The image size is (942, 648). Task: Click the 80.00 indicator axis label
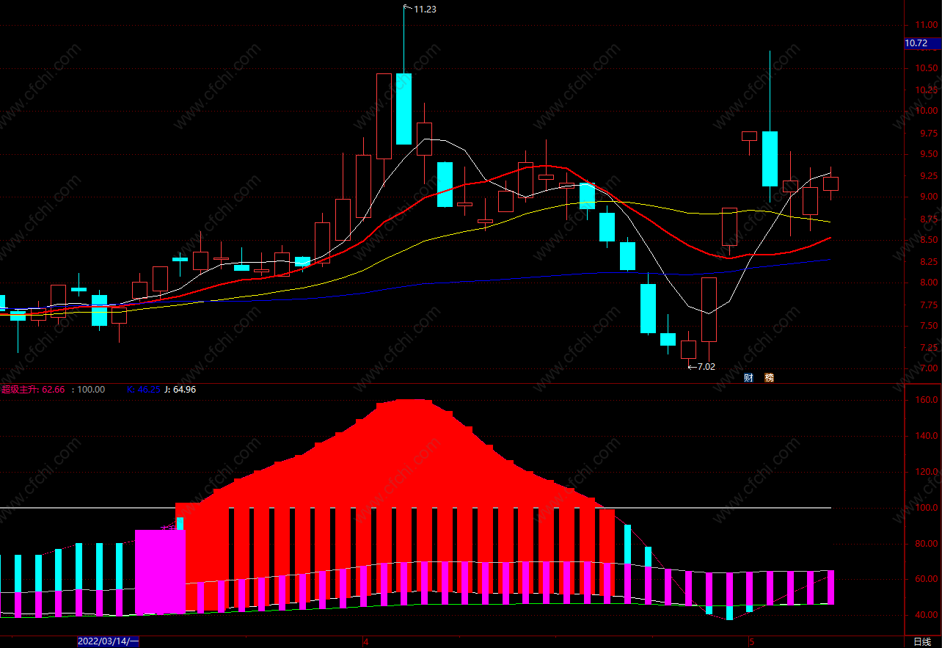click(927, 544)
